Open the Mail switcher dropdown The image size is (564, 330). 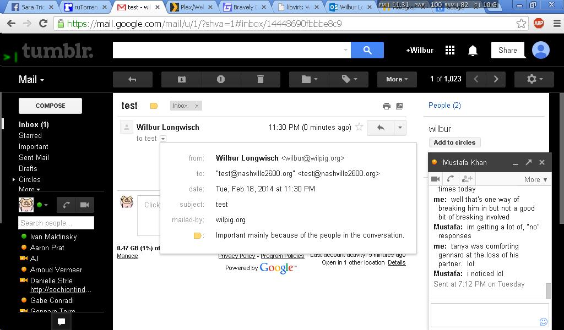31,79
